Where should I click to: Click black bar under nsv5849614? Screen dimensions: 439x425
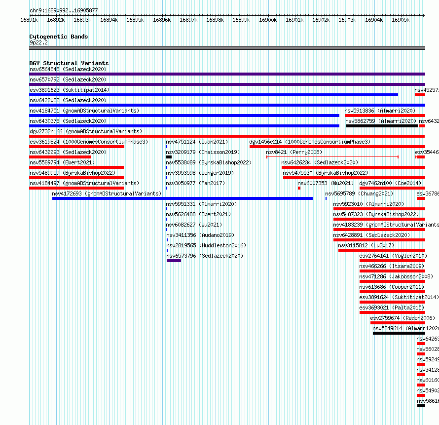(x=399, y=333)
